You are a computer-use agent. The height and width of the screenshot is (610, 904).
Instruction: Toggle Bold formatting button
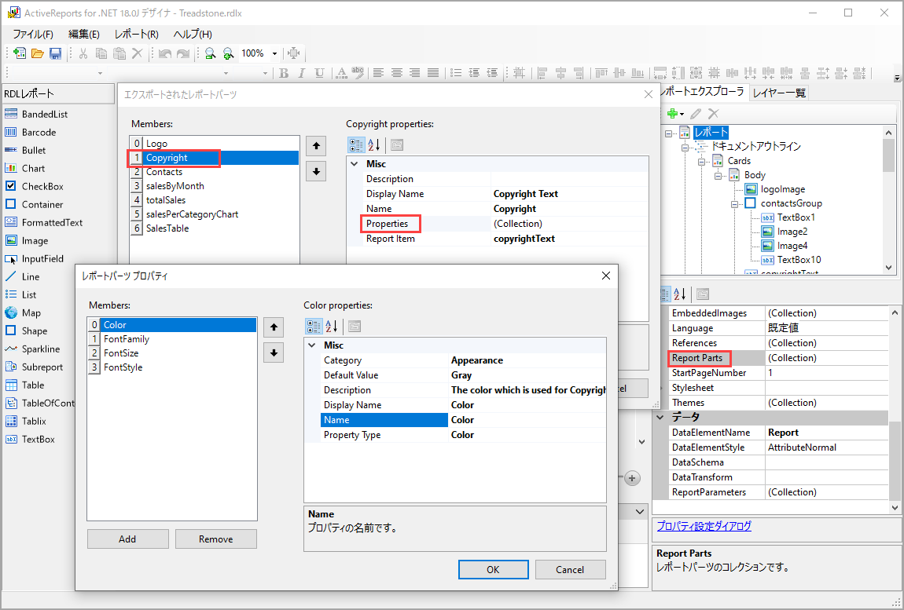coord(284,72)
